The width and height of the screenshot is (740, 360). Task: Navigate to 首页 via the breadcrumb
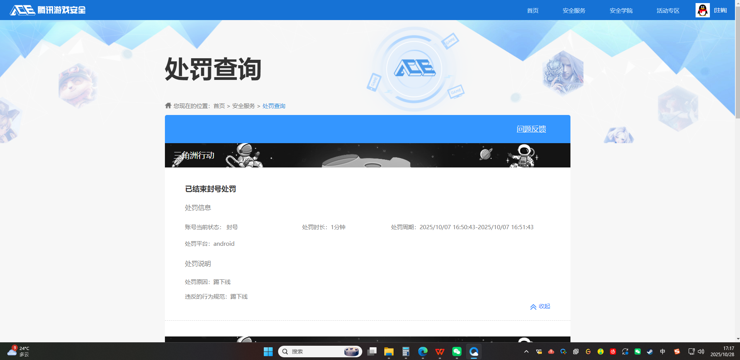pos(219,105)
